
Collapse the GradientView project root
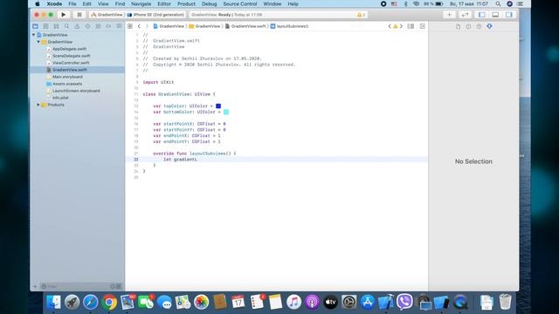pyautogui.click(x=34, y=35)
